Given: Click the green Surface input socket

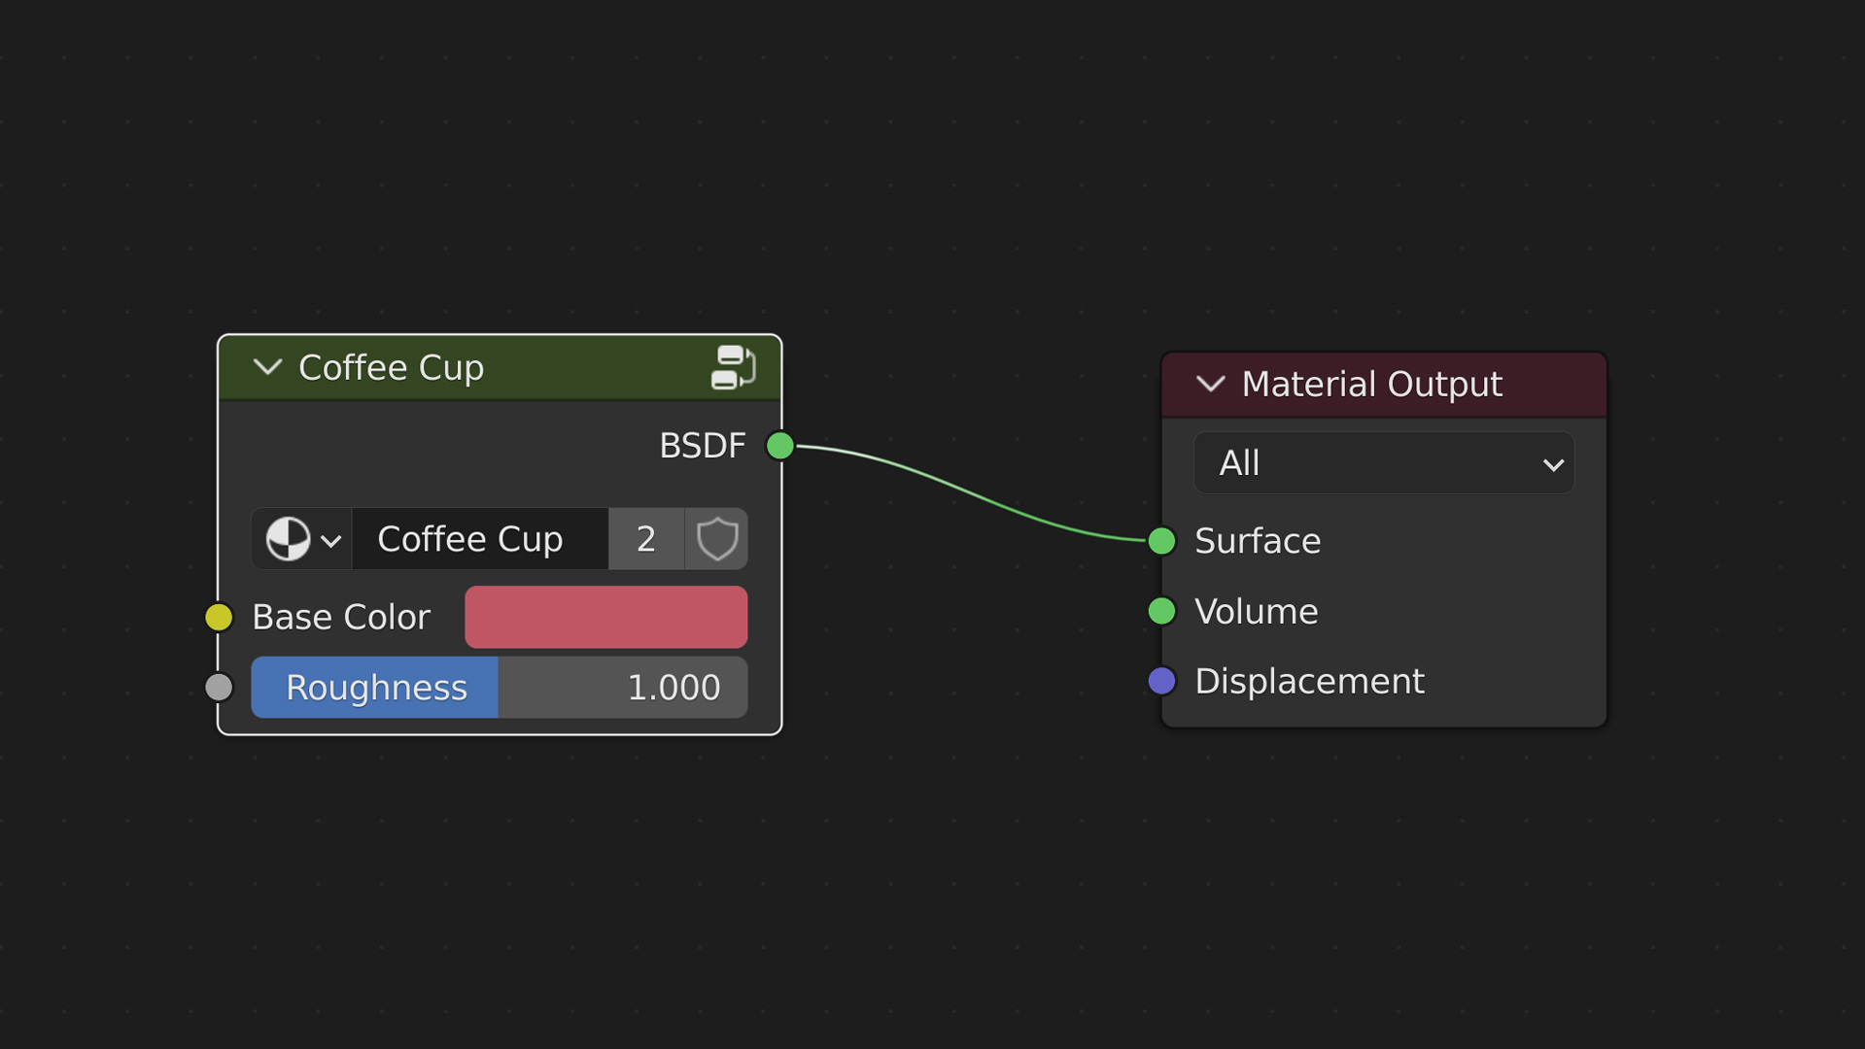Looking at the screenshot, I should pos(1161,541).
